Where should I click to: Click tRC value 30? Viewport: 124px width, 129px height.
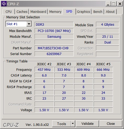(83, 98)
